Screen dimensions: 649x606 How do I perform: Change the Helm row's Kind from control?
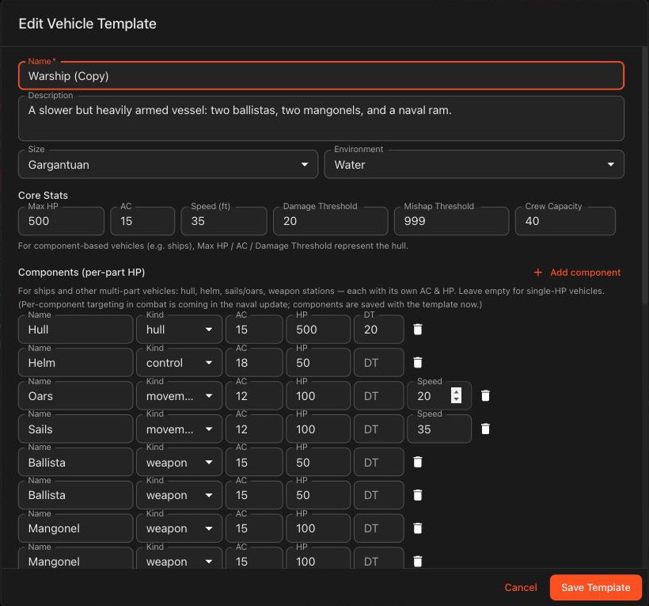click(x=179, y=363)
